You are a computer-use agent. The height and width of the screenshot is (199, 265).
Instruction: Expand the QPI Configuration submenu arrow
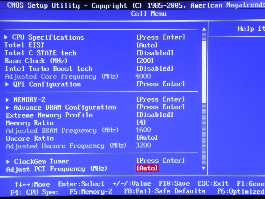coord(7,84)
